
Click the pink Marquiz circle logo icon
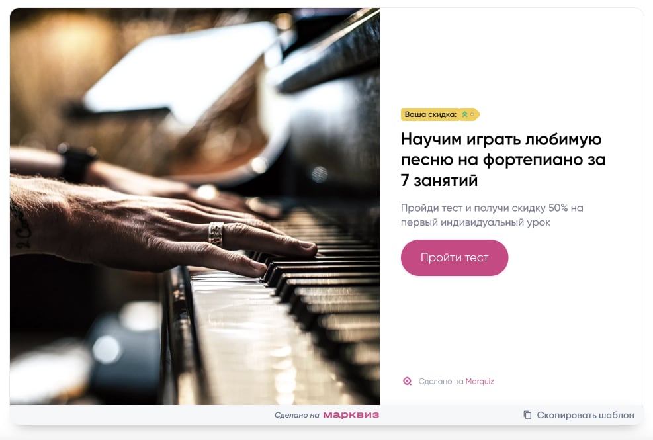[x=408, y=381]
